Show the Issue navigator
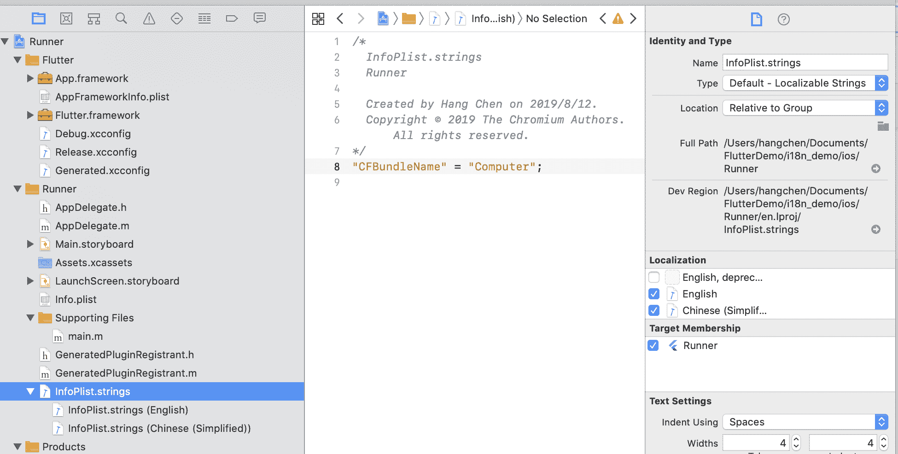Viewport: 898px width, 454px height. tap(149, 18)
